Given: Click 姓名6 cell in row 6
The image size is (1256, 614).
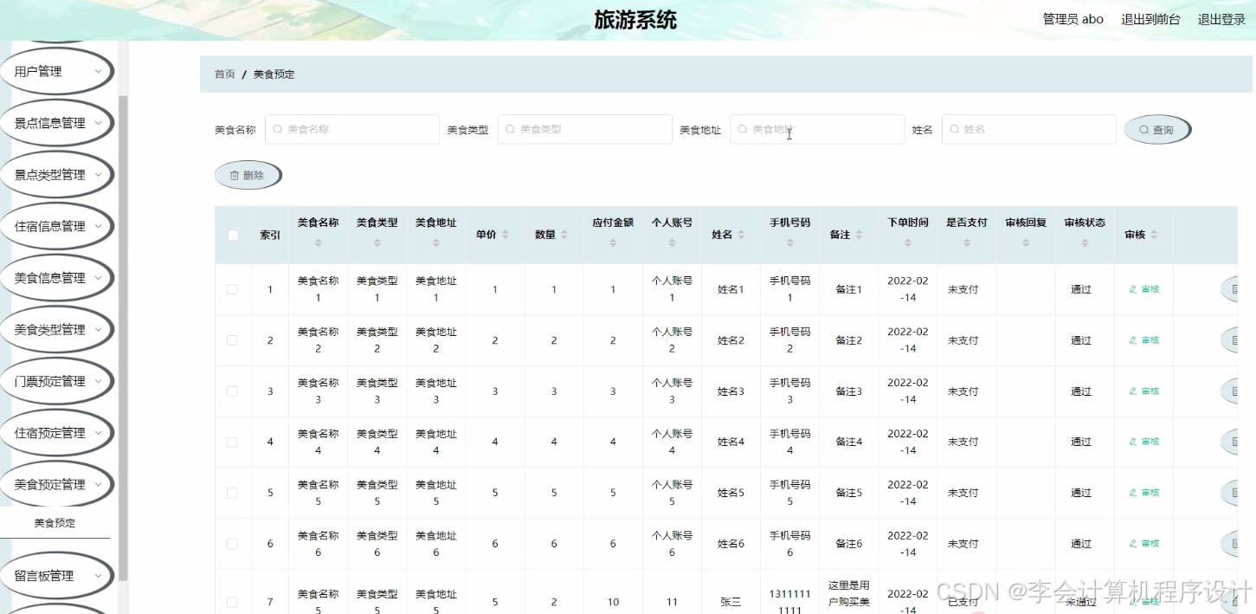Looking at the screenshot, I should point(731,544).
